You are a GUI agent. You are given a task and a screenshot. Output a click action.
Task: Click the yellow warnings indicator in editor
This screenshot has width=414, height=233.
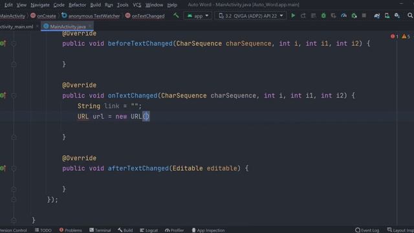406,36
